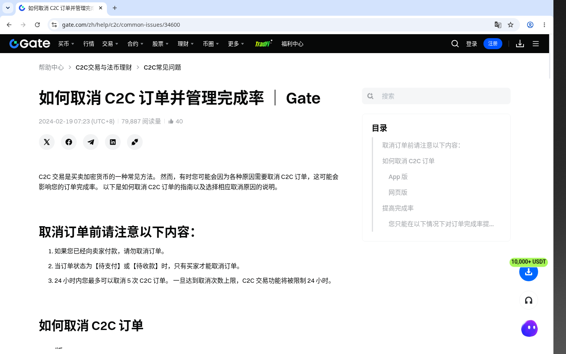
Task: Share article on Facebook
Action: click(x=69, y=142)
